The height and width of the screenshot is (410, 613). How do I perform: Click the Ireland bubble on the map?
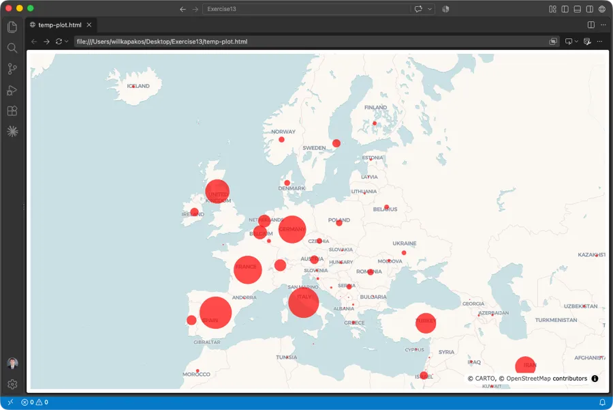[194, 213]
